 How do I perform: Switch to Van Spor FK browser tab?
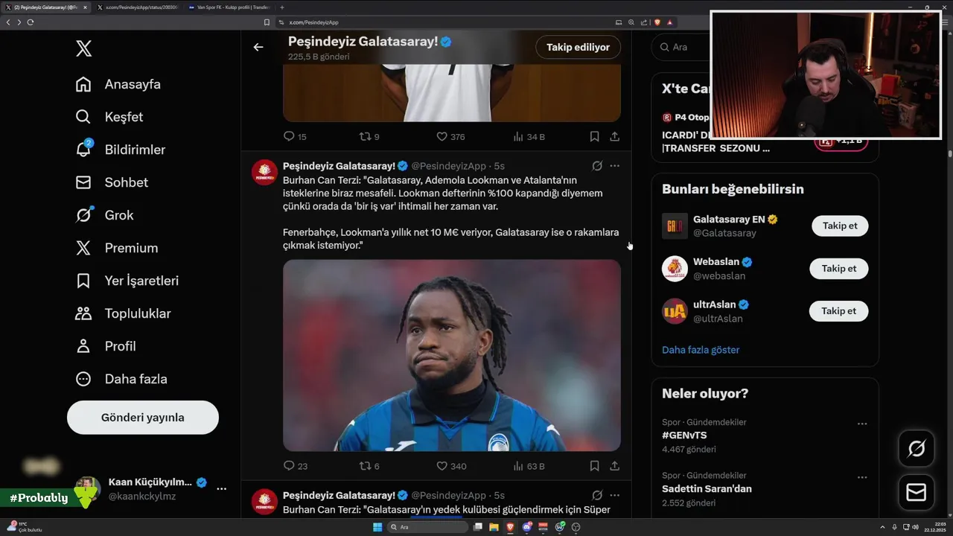coord(229,7)
